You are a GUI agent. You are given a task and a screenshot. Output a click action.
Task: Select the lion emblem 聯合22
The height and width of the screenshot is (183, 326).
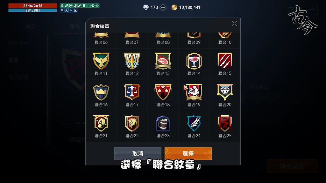[x=132, y=123]
